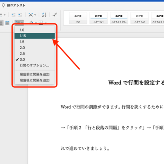This screenshot has height=164, width=164.
Task: Toggle 段落前に間隔を追加 option
Action: (x=35, y=74)
